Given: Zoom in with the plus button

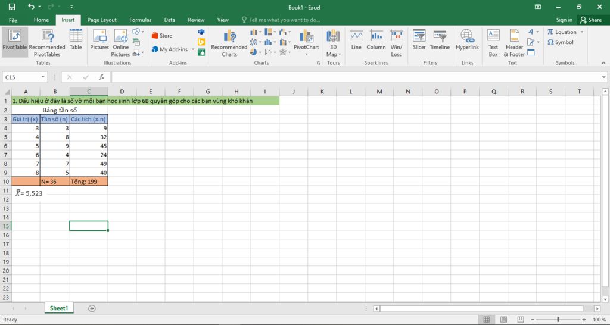Looking at the screenshot, I should click(584, 320).
